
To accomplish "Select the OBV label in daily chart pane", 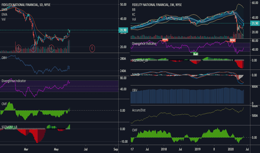I will point(4,58).
